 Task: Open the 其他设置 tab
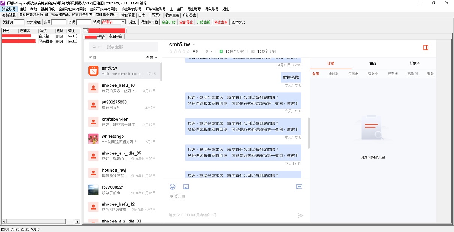pyautogui.click(x=128, y=15)
